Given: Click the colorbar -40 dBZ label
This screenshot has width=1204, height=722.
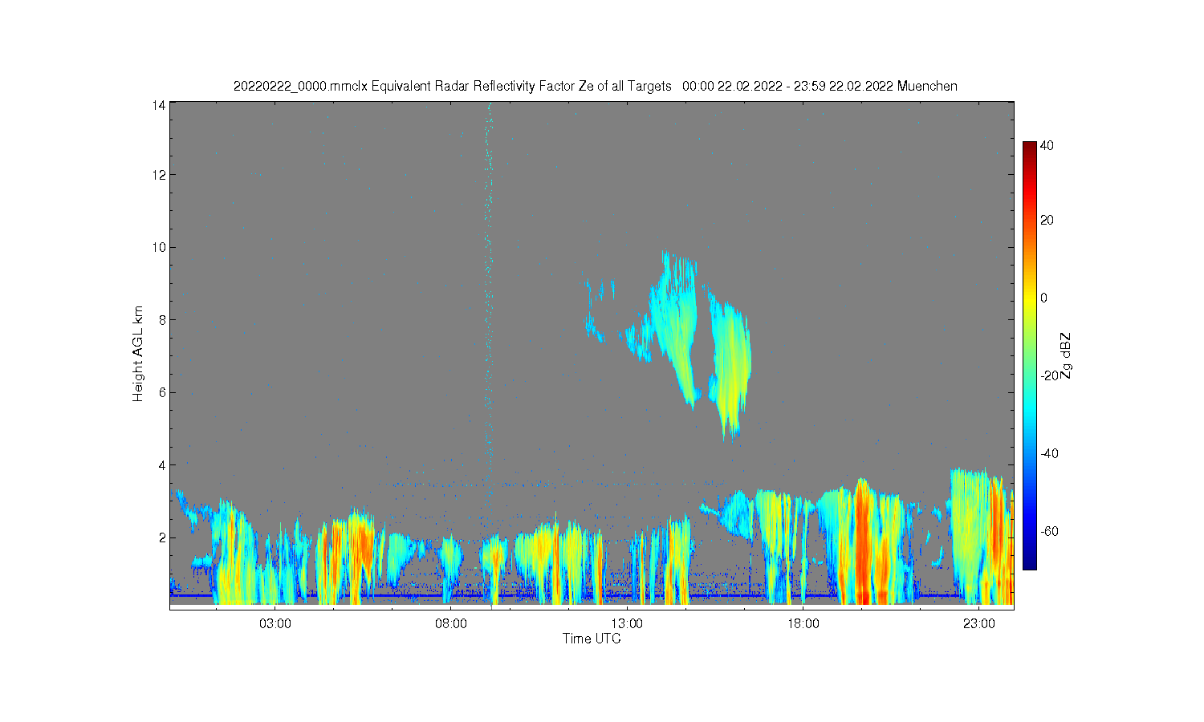Looking at the screenshot, I should click(1049, 453).
